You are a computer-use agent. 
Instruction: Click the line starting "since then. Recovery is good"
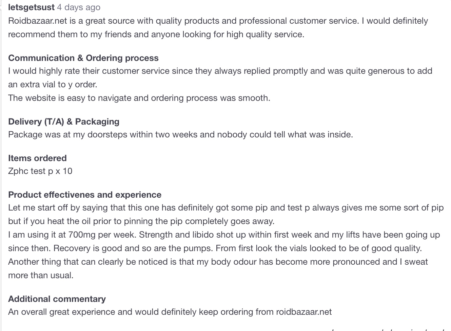215,248
